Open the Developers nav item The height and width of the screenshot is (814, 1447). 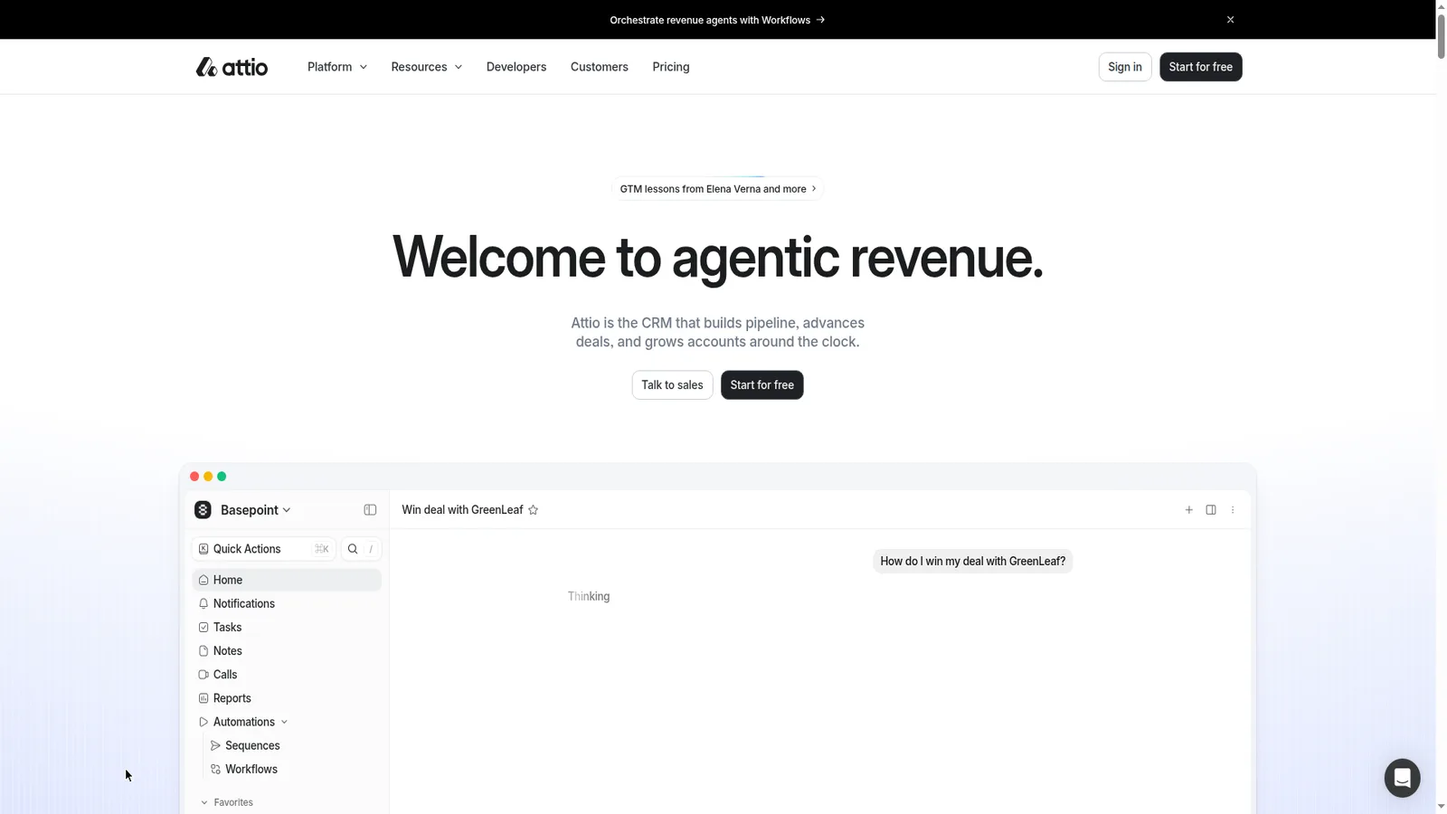516,67
